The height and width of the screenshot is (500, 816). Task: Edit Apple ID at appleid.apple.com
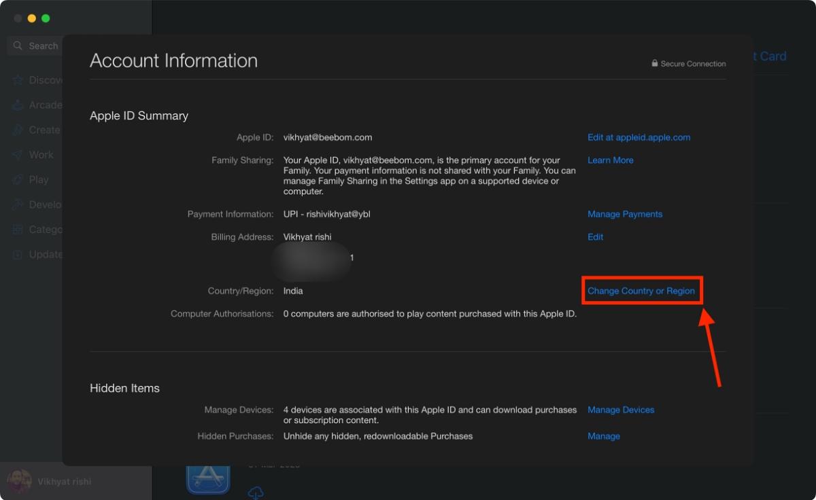click(x=639, y=137)
